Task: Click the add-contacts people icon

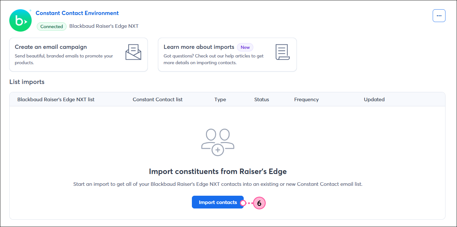Action: 218,142
